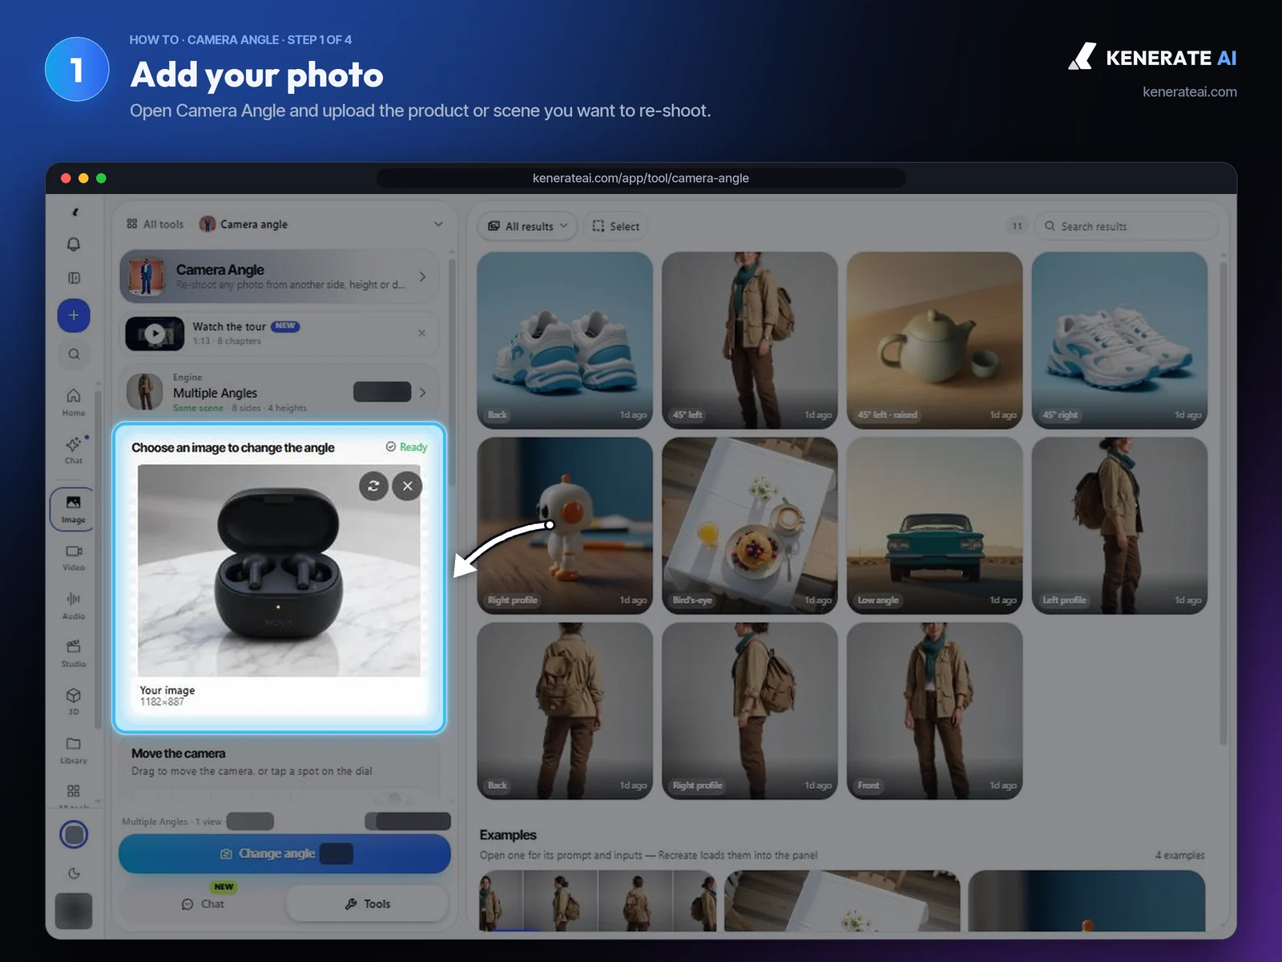Viewport: 1282px width, 962px height.
Task: Open the robot toy Right profile thumbnail
Action: (565, 526)
